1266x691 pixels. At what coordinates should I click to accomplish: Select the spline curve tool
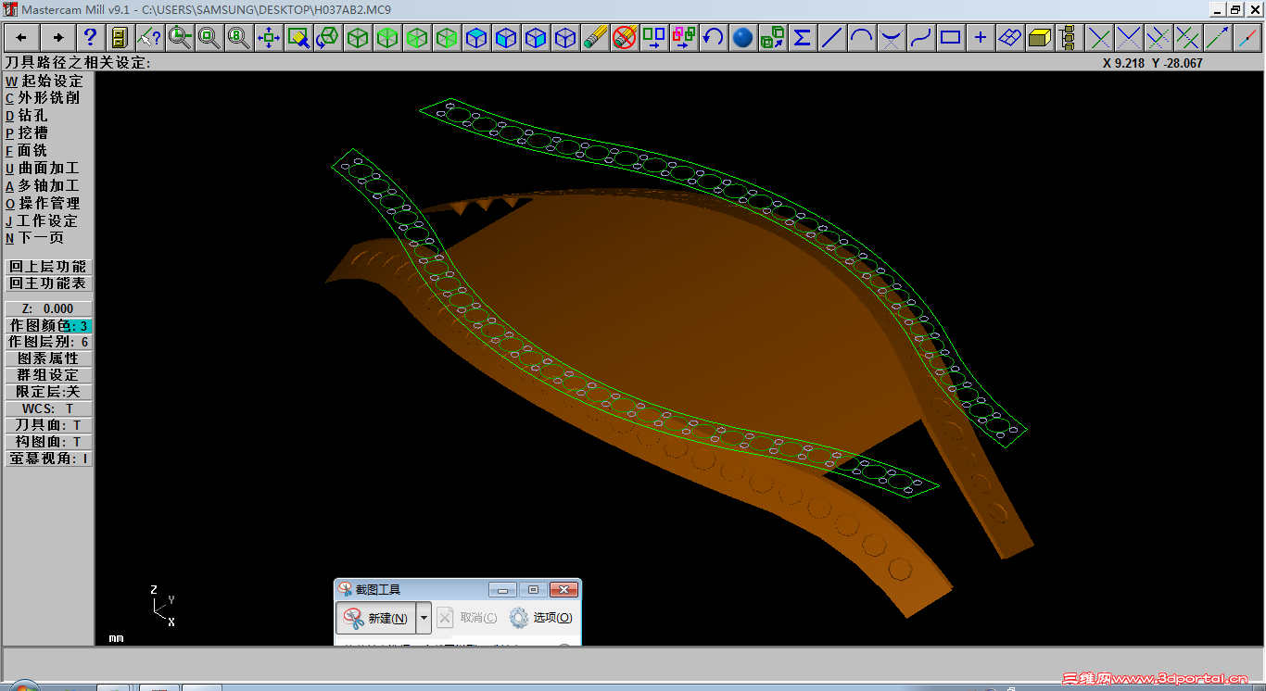pos(920,38)
